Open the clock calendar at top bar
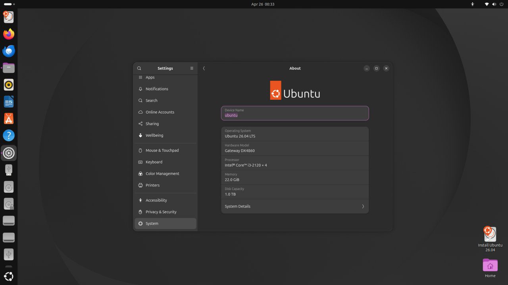The height and width of the screenshot is (285, 508). tap(263, 4)
